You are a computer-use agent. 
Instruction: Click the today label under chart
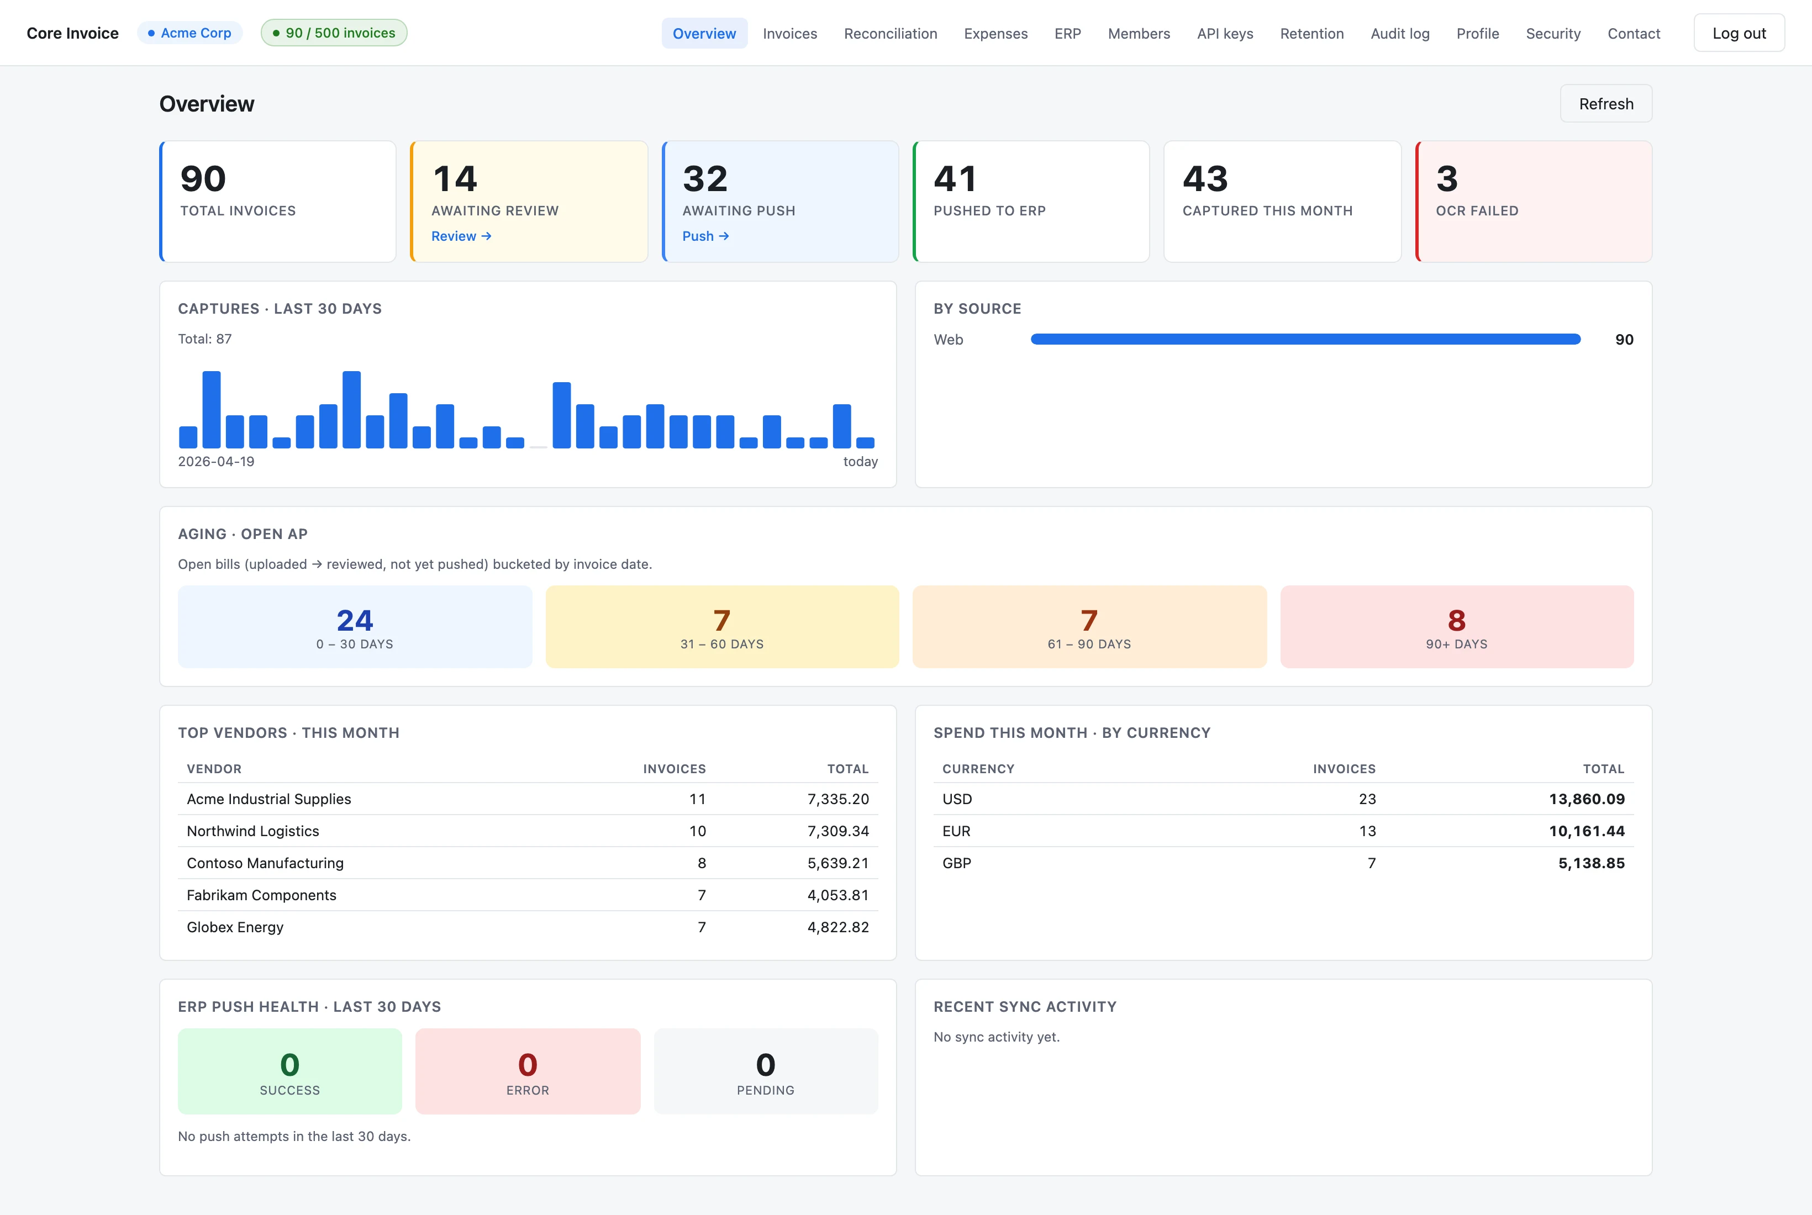[860, 462]
